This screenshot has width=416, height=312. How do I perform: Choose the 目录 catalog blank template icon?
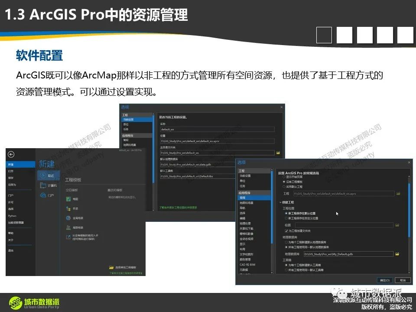[68, 208]
